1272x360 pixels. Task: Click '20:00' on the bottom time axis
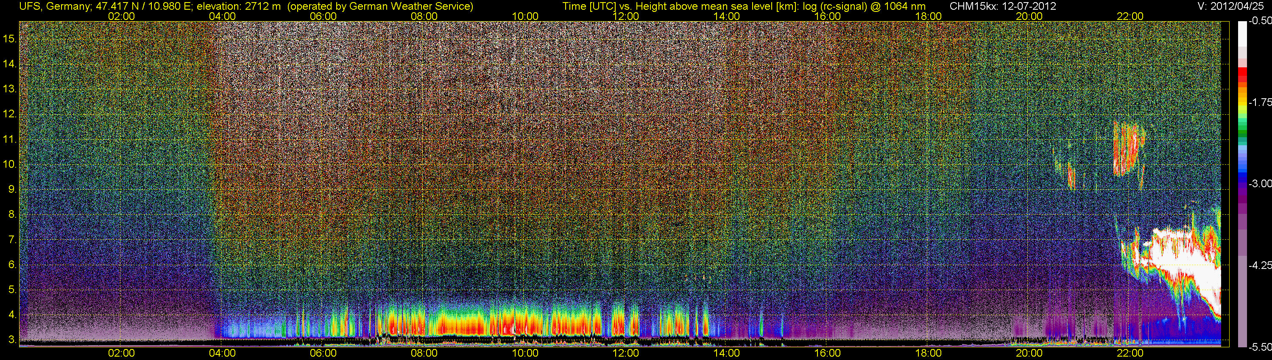click(1029, 353)
